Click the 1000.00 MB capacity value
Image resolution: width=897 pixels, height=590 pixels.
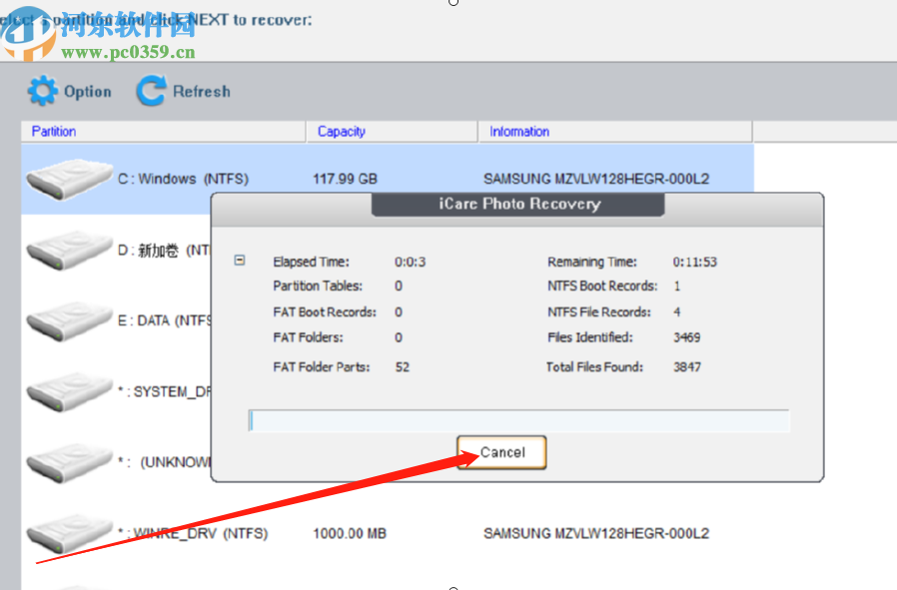coord(350,533)
